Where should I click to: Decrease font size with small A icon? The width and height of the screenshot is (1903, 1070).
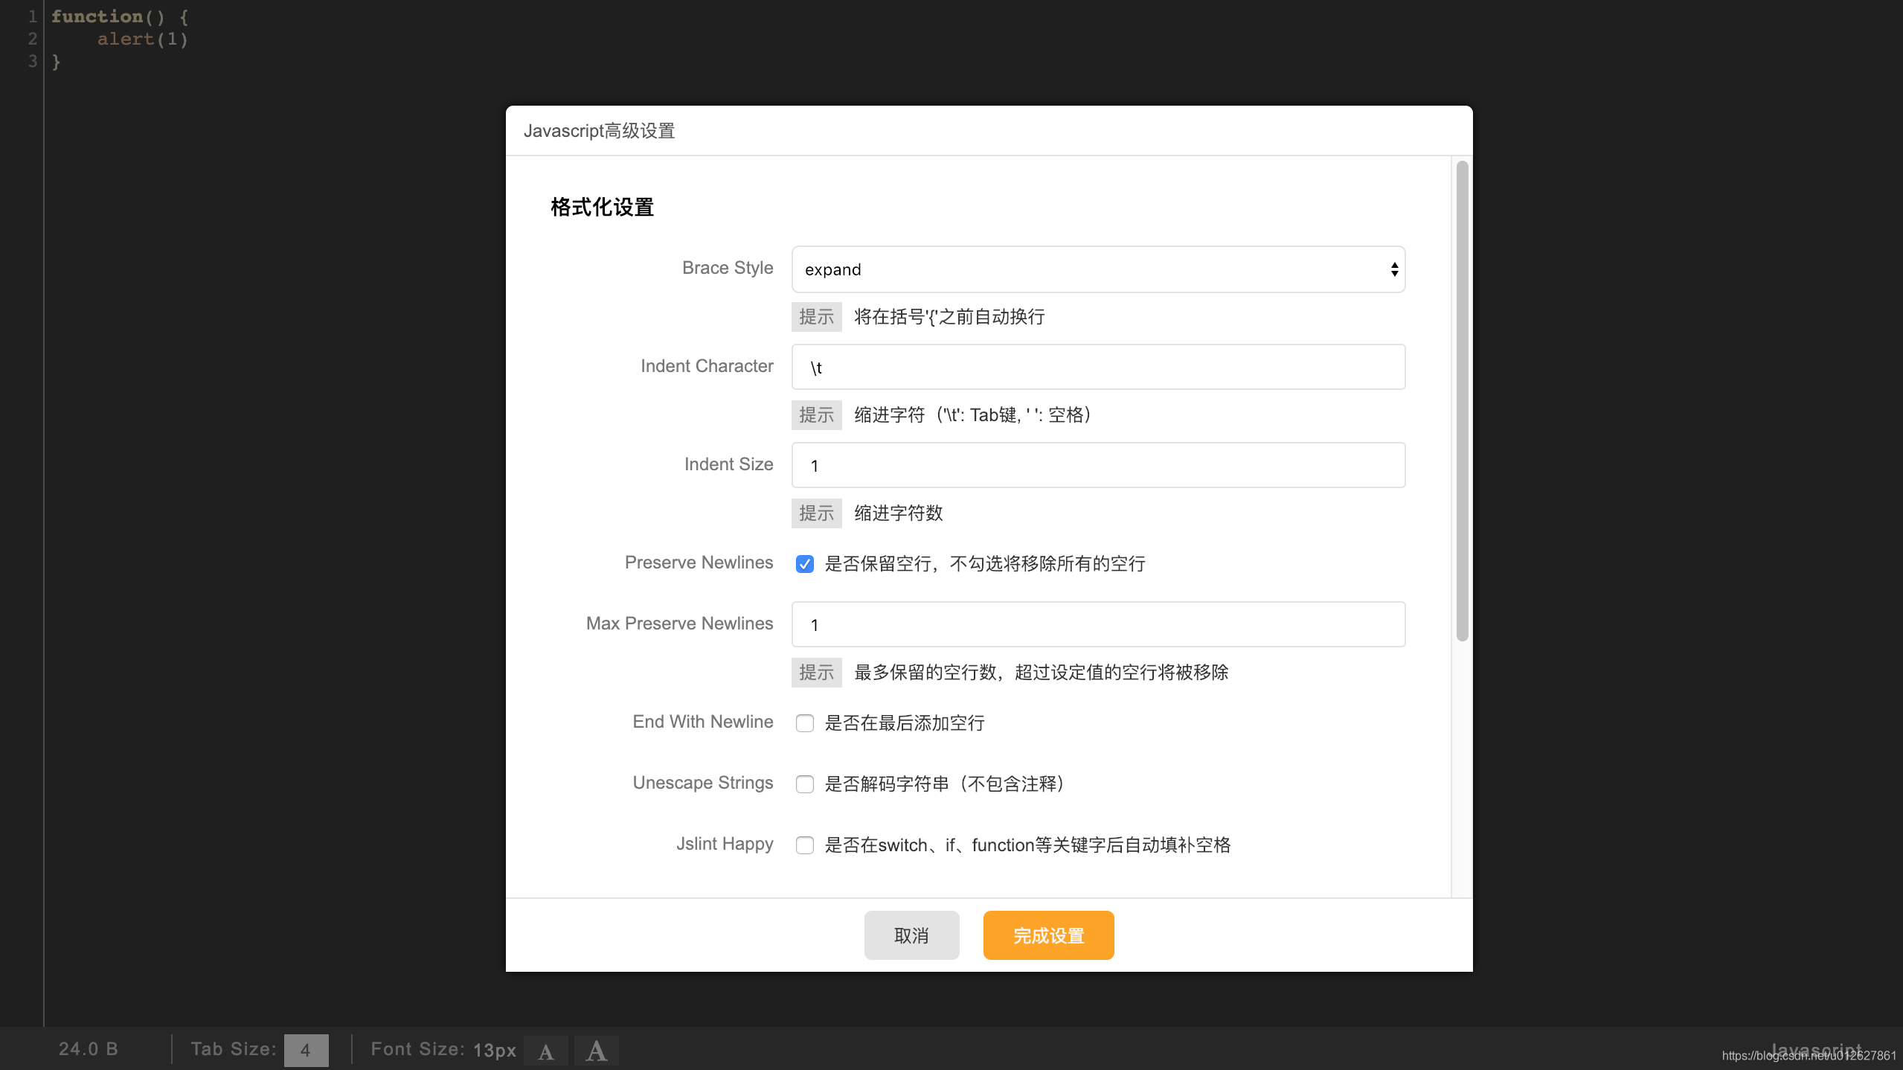[x=546, y=1051]
